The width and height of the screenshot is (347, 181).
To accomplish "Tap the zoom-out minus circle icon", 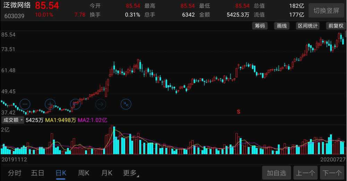I will click(25, 104).
